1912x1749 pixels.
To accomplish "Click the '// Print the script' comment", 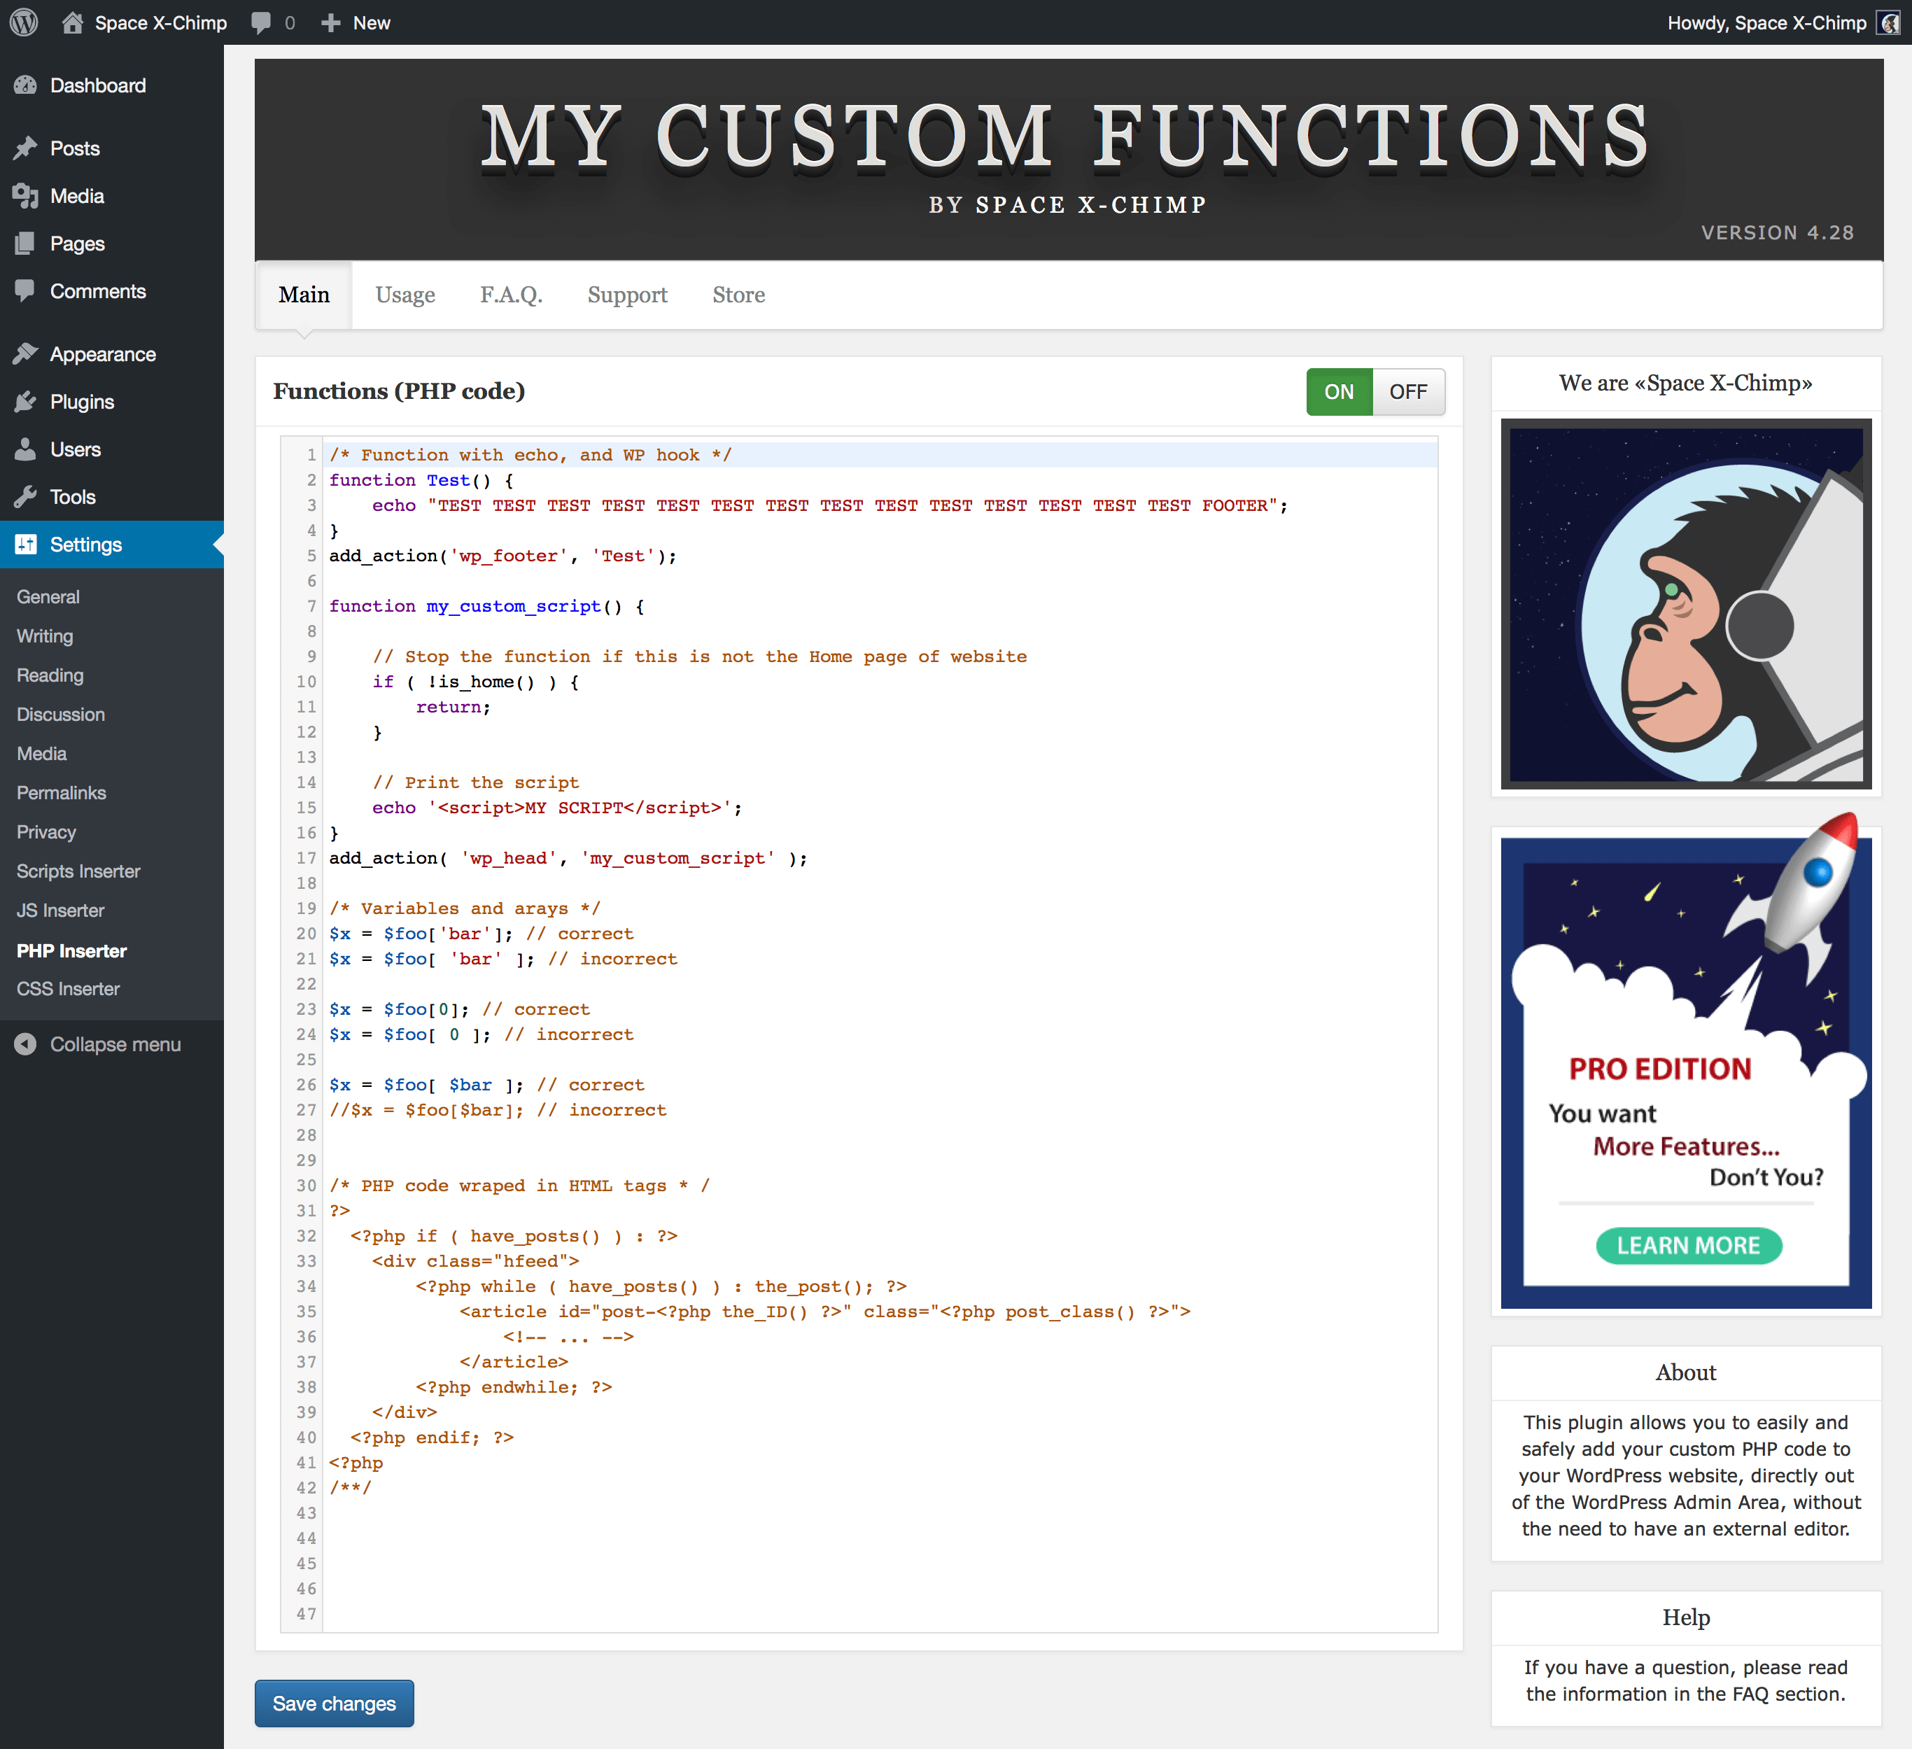I will pos(475,782).
